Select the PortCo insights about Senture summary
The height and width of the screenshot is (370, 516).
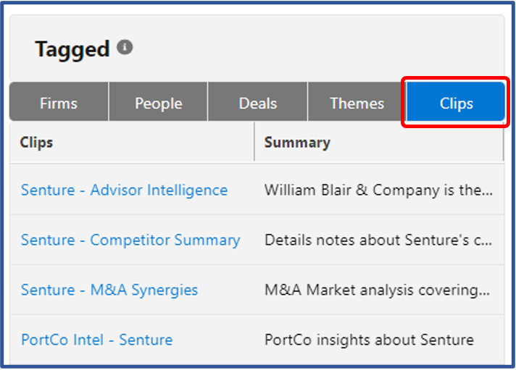pyautogui.click(x=369, y=340)
